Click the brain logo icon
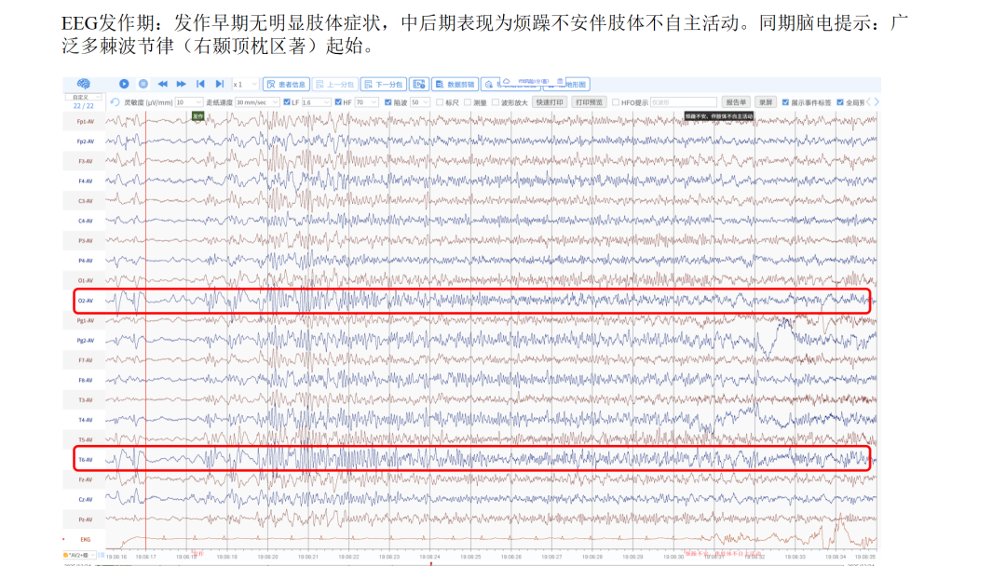The width and height of the screenshot is (1006, 566). 84,84
